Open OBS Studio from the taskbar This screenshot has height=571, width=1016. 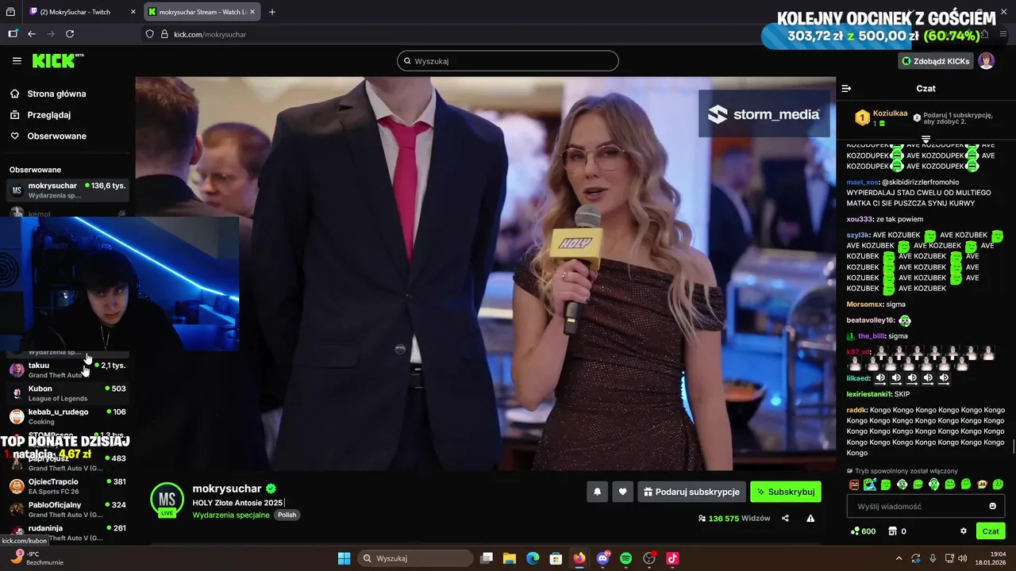[x=649, y=558]
